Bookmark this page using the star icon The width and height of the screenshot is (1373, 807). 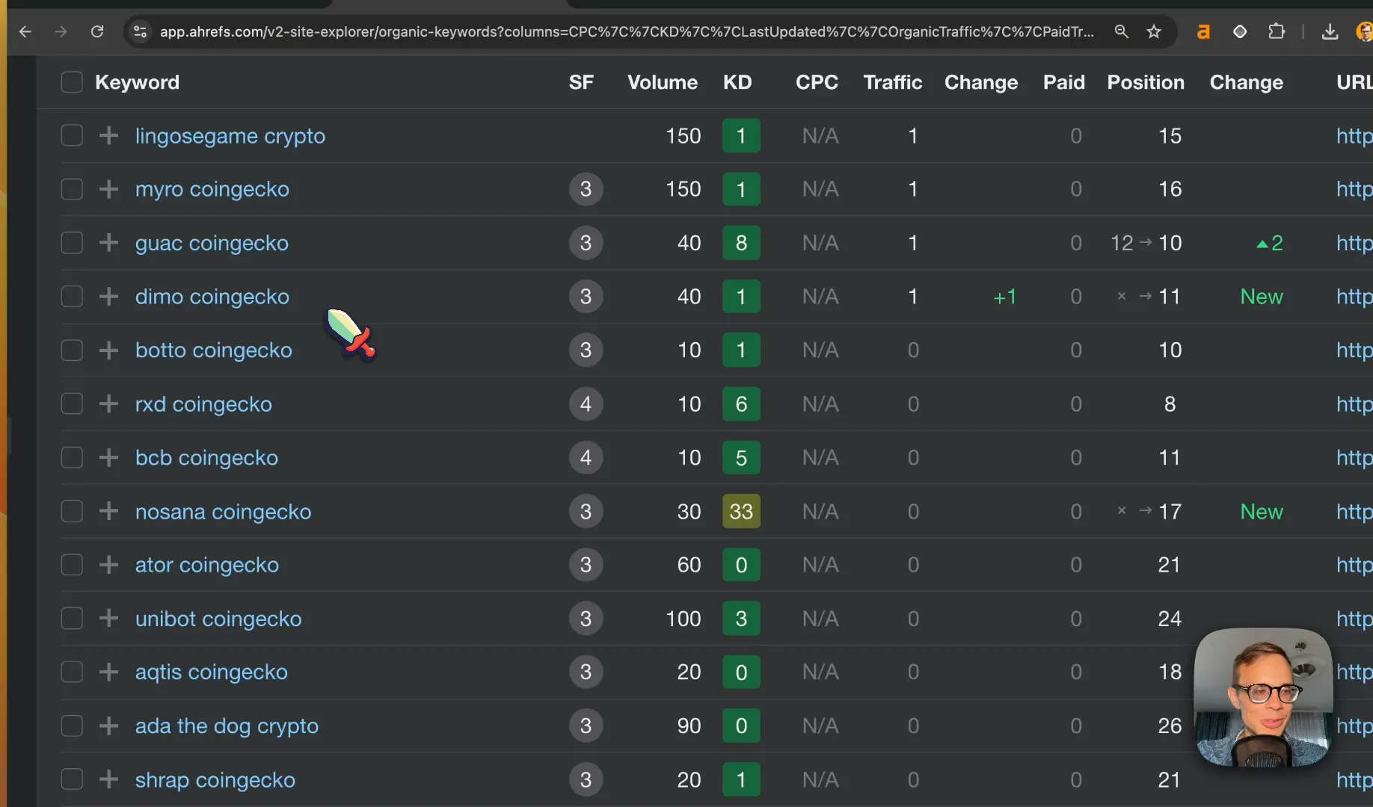click(x=1154, y=31)
